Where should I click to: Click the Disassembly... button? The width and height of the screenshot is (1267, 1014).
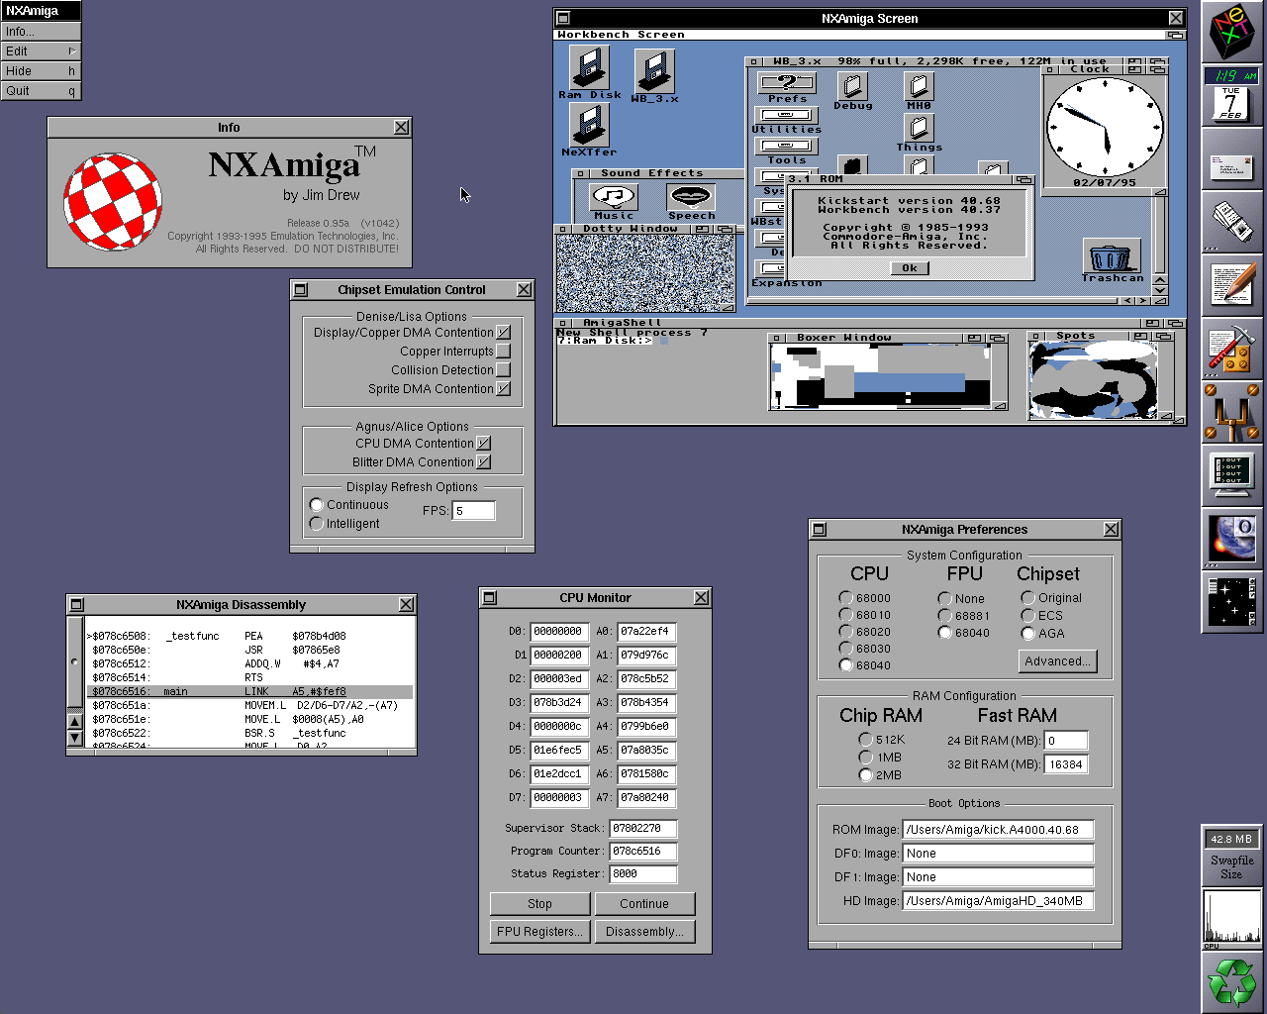[645, 932]
